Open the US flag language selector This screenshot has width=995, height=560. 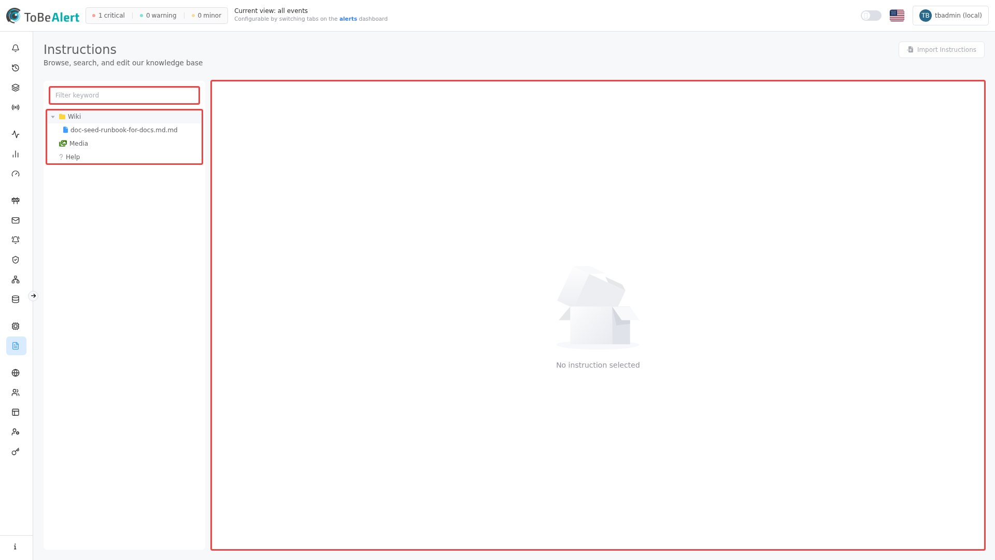click(897, 16)
